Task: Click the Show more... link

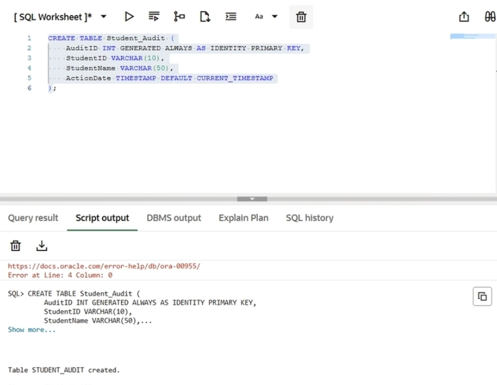Action: click(32, 330)
